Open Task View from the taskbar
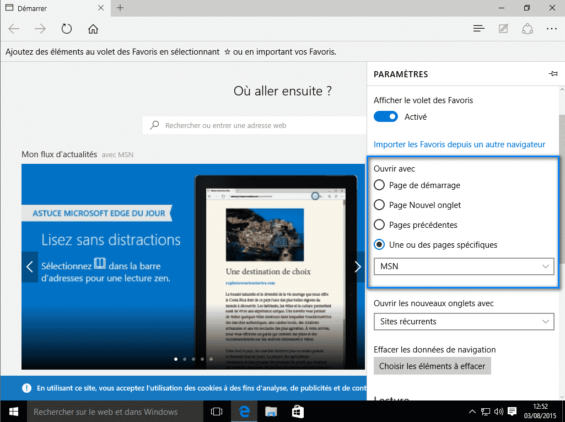This screenshot has width=565, height=422. (x=217, y=412)
